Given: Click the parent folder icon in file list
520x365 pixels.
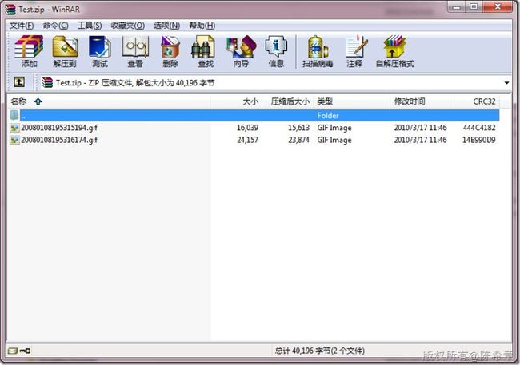Looking at the screenshot, I should coord(14,115).
